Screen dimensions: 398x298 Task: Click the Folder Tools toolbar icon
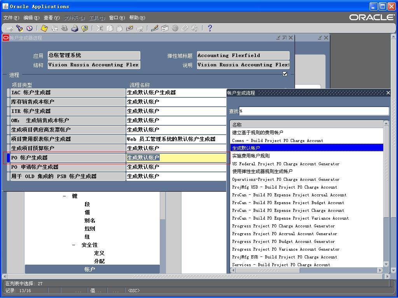(x=195, y=28)
